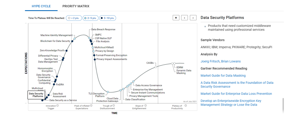Screen dimensions: 308x120
Task: Open info icon beside Peak of Inflated Expectations
Action: [91, 105]
